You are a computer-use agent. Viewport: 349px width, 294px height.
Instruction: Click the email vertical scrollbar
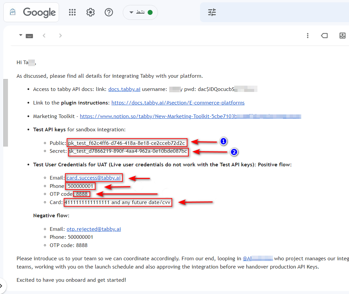tap(6, 113)
